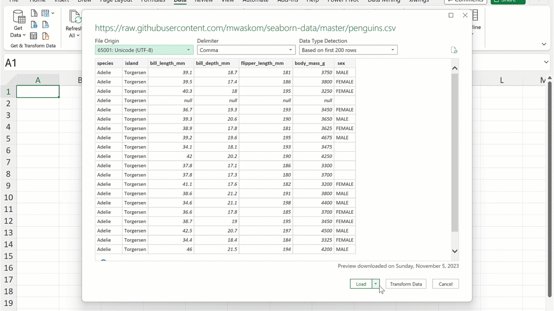Click From Picture camera icon
Screen dimensions: 554x311
(46, 14)
